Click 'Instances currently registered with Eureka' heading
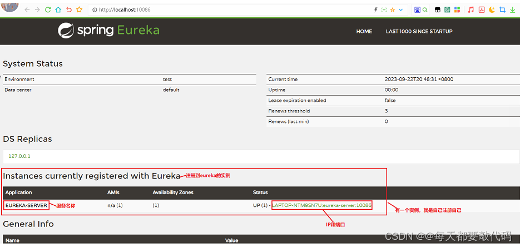Viewport: 520px width, 247px height. tap(92, 176)
